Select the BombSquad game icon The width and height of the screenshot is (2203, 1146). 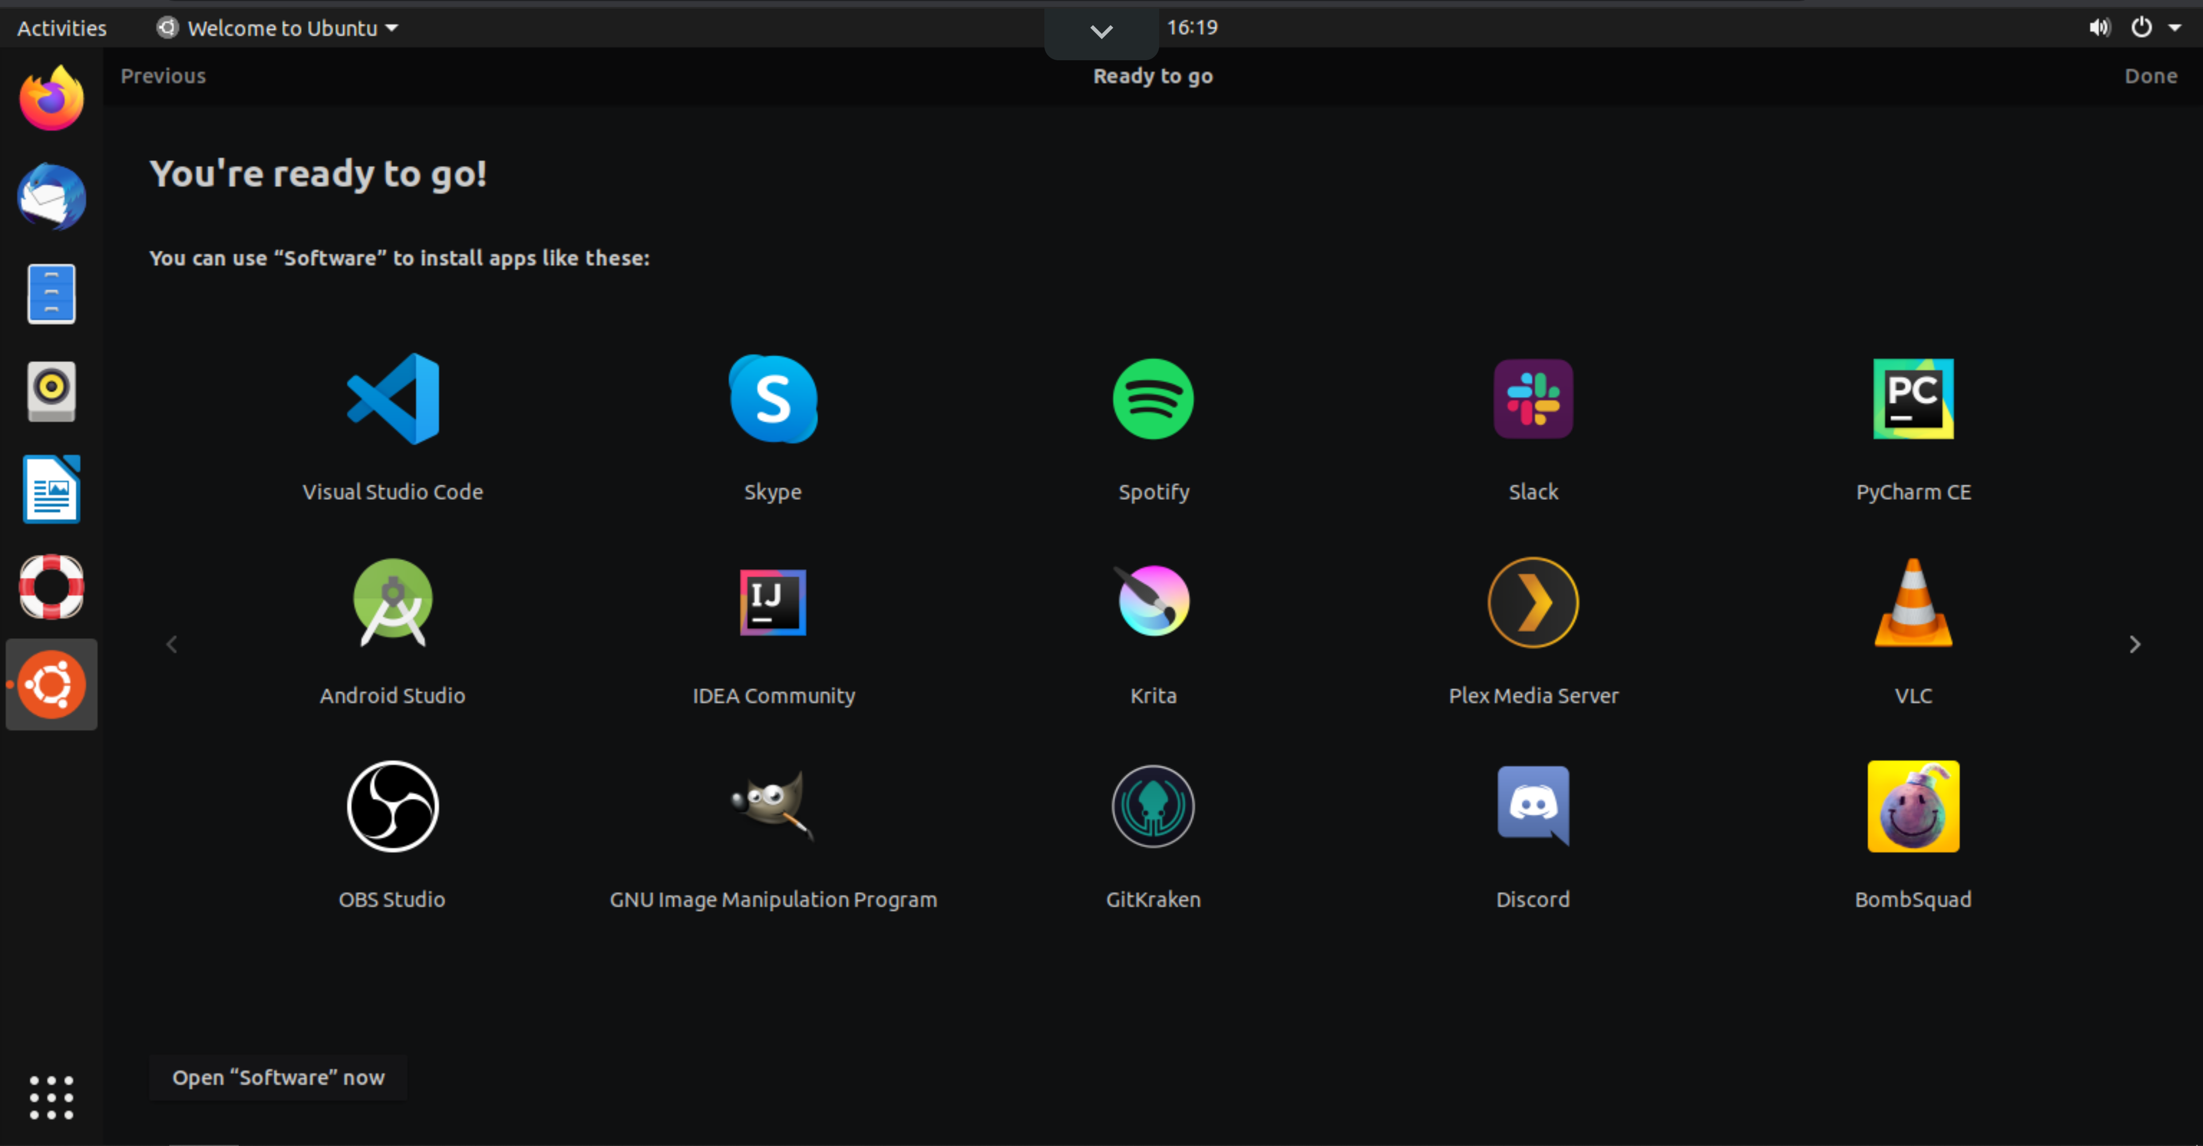click(1913, 806)
